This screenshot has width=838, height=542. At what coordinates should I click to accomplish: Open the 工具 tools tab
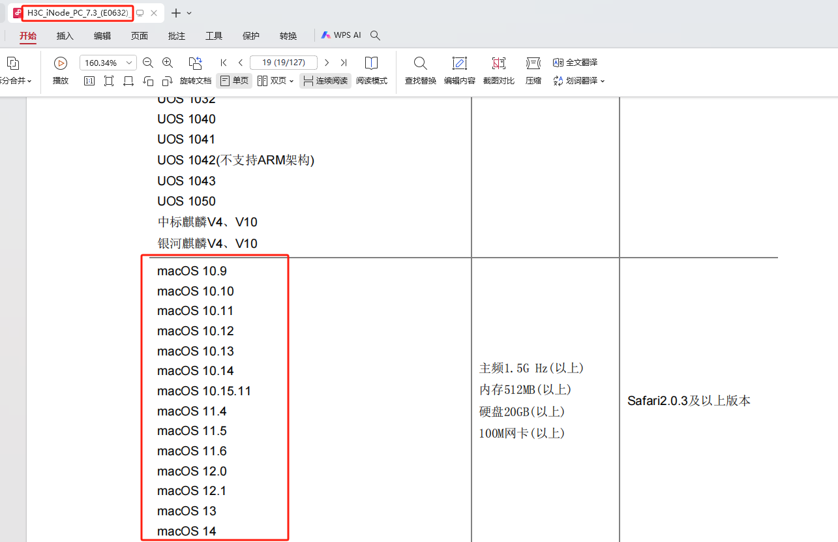[x=214, y=36]
